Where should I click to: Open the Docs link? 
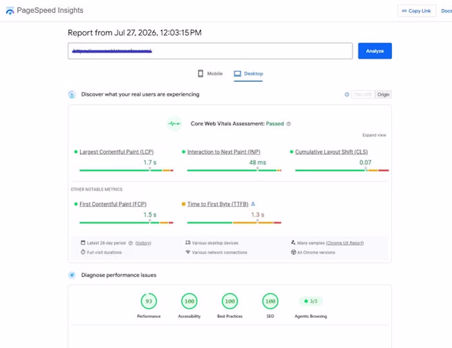click(x=446, y=11)
